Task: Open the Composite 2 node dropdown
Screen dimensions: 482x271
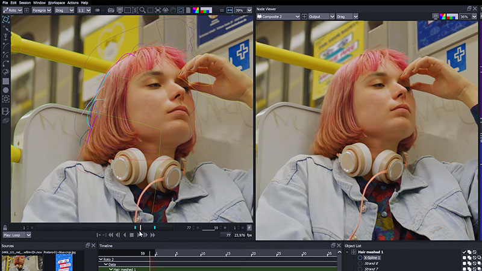Action: click(278, 16)
